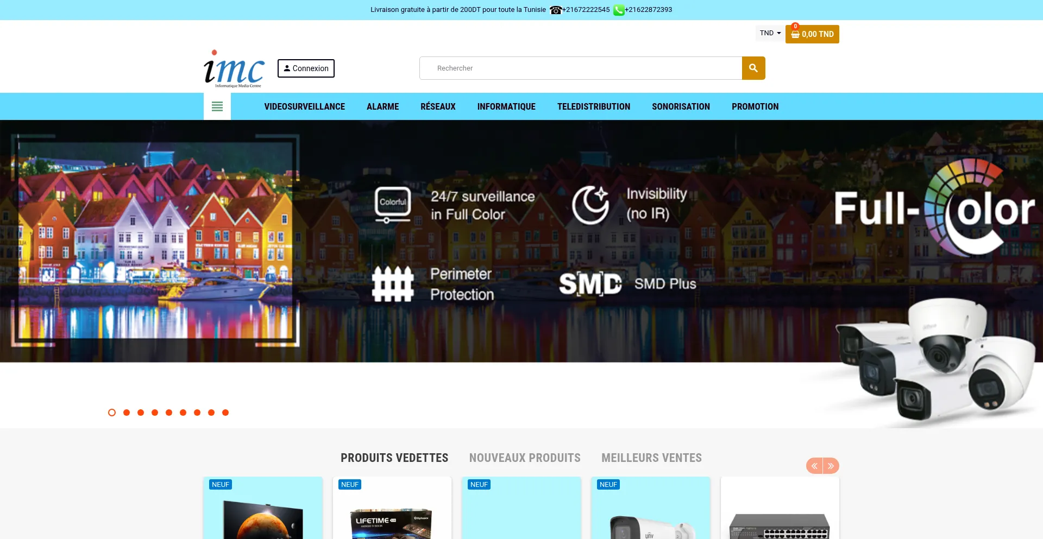1043x539 pixels.
Task: Open the PROMOTION menu
Action: pyautogui.click(x=755, y=106)
